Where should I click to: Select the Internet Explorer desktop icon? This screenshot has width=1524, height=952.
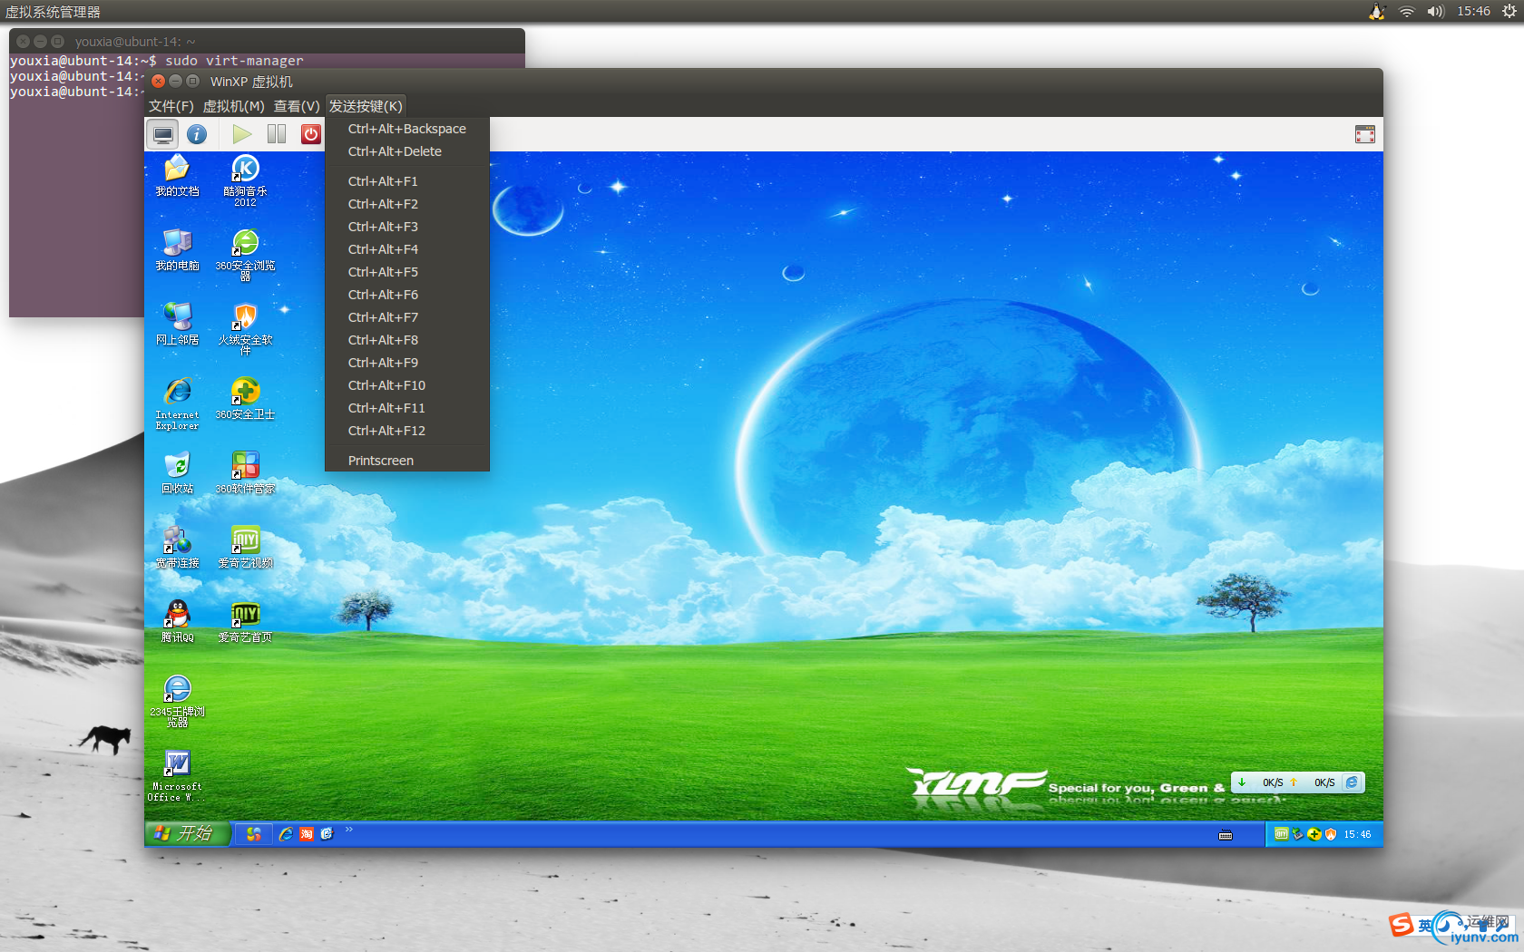click(177, 403)
